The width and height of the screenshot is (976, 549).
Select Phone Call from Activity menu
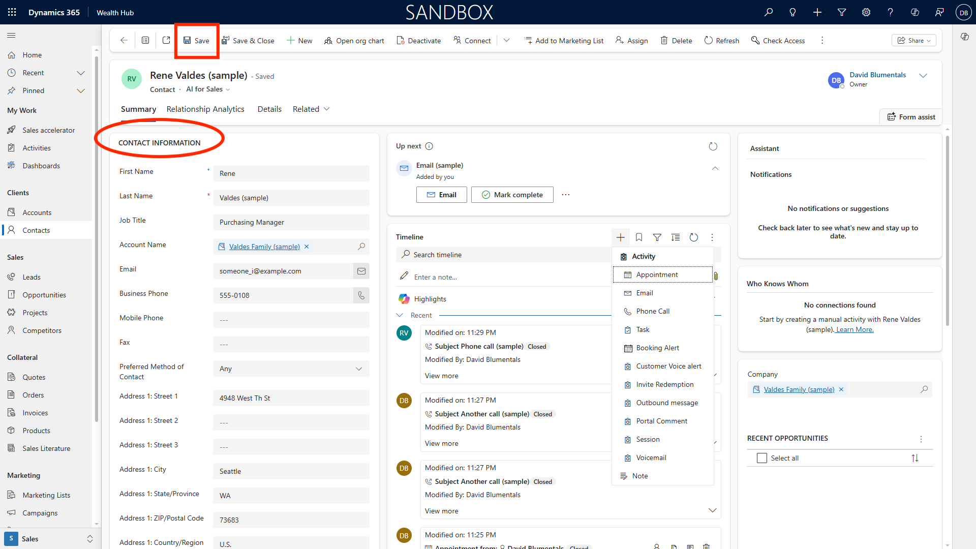click(653, 311)
